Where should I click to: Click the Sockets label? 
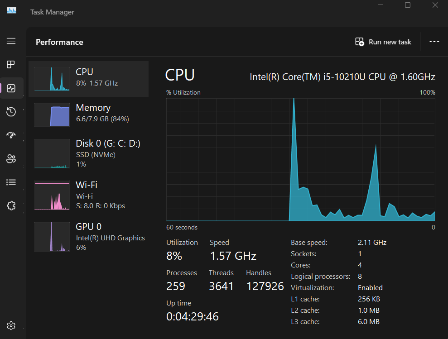(303, 254)
